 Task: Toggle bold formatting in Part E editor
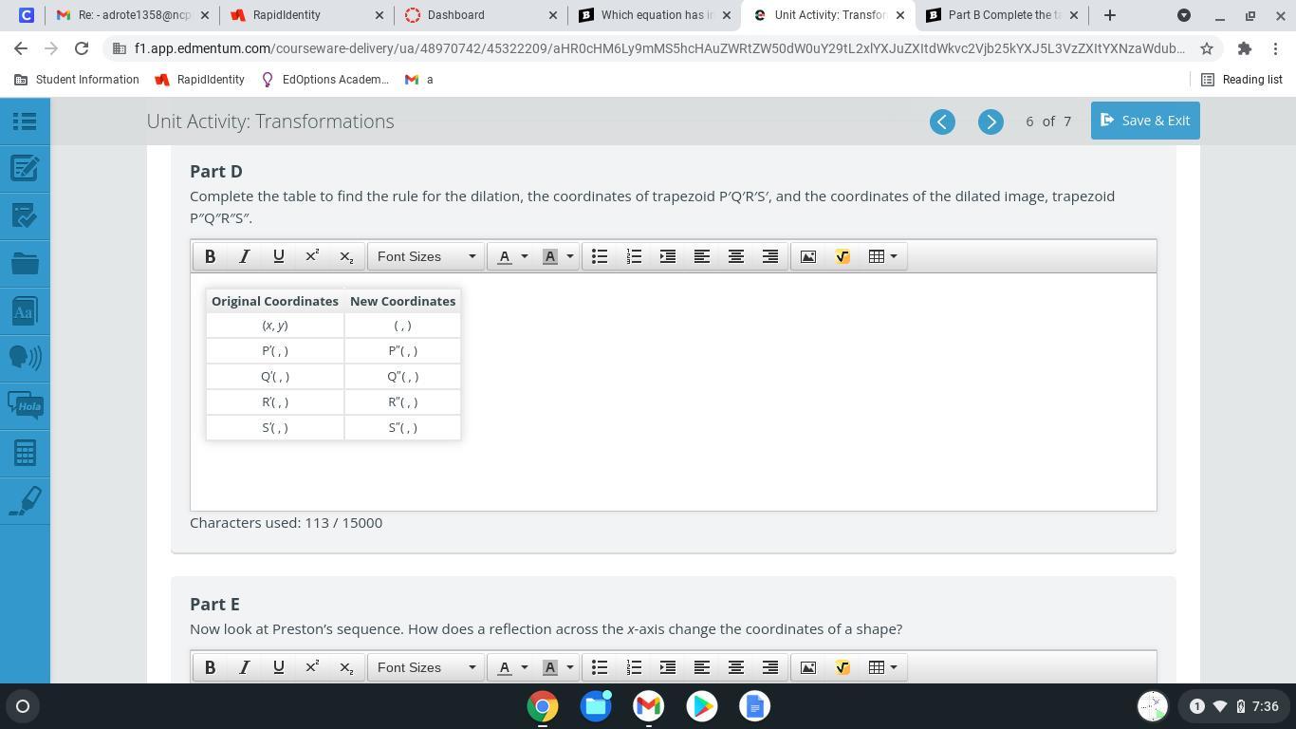[x=211, y=667]
